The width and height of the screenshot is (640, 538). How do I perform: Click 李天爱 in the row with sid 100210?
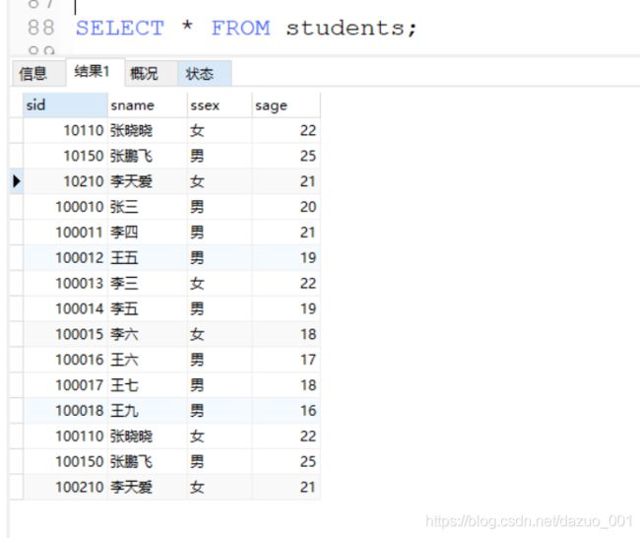click(x=131, y=487)
